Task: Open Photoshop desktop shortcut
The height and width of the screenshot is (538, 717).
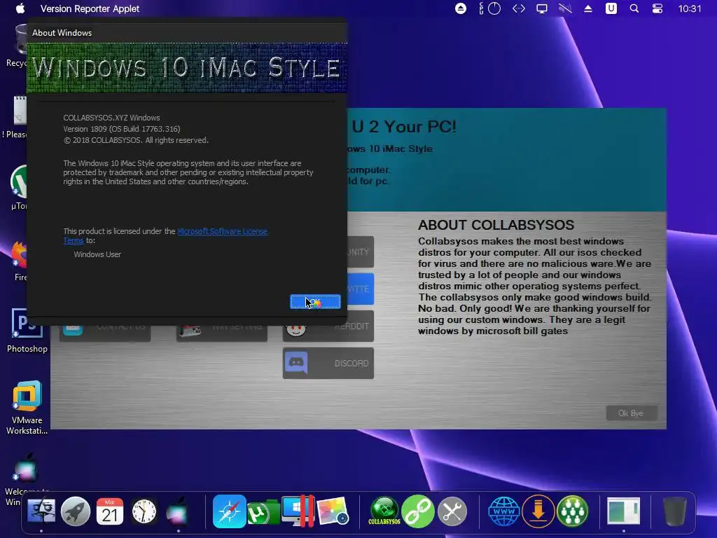Action: coord(27,331)
